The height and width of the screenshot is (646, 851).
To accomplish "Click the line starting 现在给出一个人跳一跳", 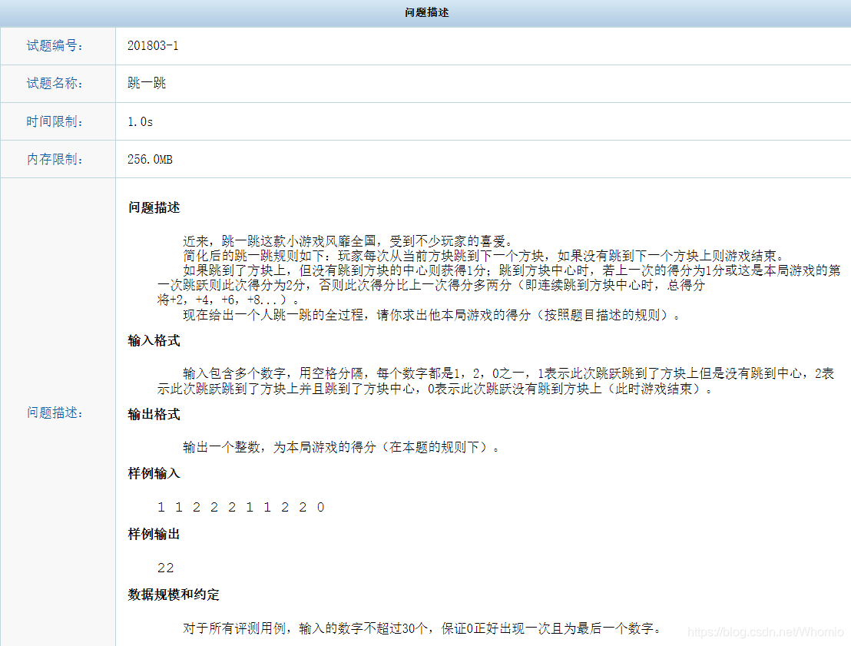I will (x=432, y=315).
